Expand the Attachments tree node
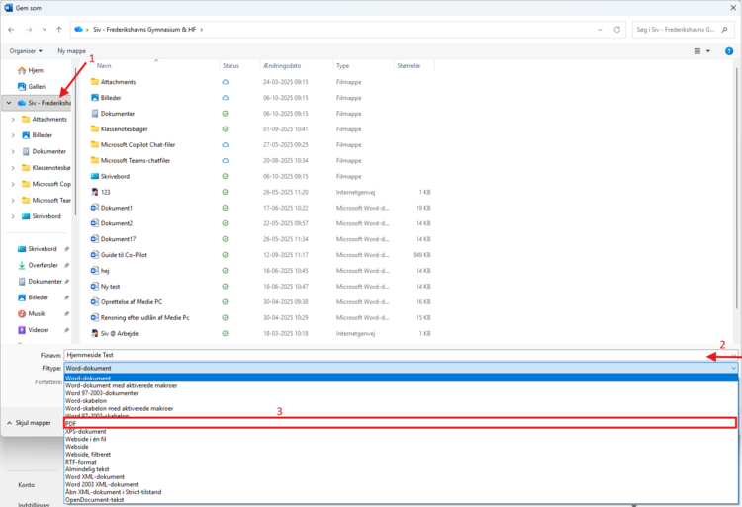This screenshot has height=507, width=742. (12, 119)
